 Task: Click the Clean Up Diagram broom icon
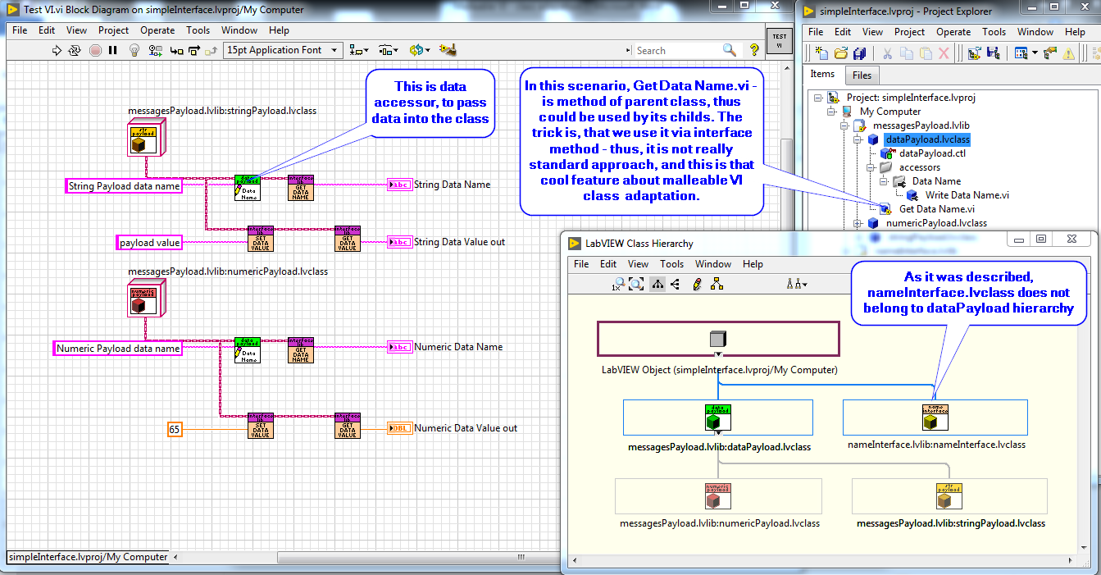(x=448, y=51)
